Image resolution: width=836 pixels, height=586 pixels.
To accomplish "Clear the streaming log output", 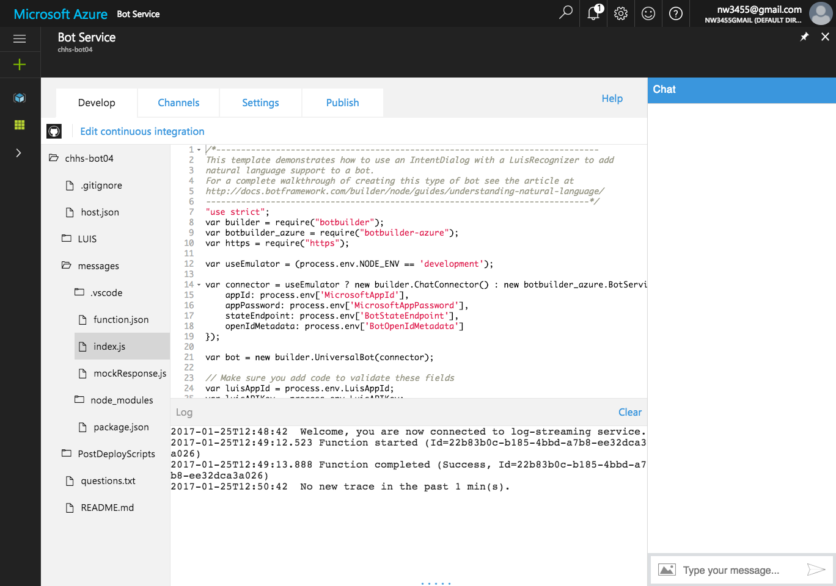I will [x=630, y=412].
